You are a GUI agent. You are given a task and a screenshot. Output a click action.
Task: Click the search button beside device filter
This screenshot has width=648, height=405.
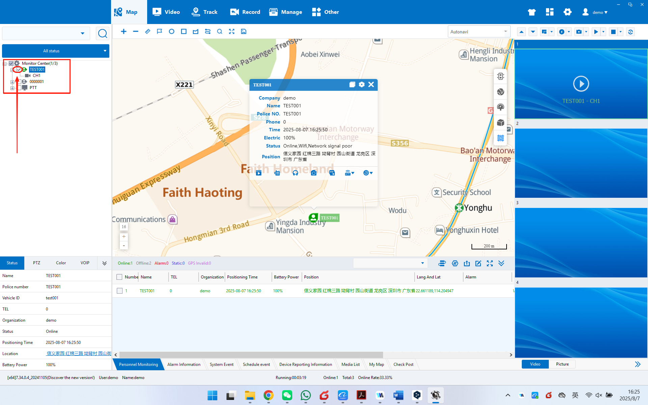pyautogui.click(x=103, y=33)
